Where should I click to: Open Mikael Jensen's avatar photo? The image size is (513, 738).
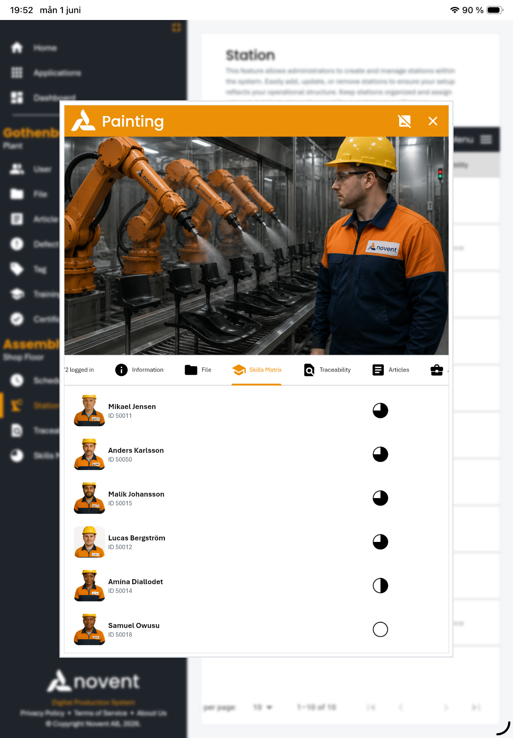click(89, 411)
